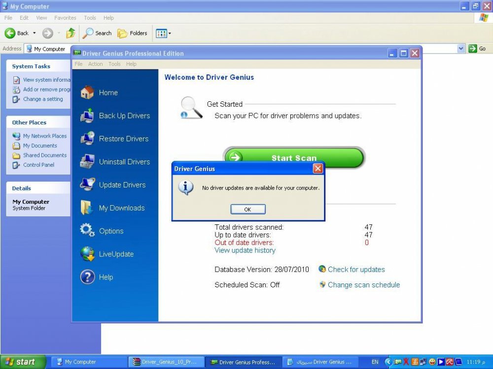Switch to Driver Genius Profess... taskbar button
Viewport: 493px width, 369px height.
244,362
